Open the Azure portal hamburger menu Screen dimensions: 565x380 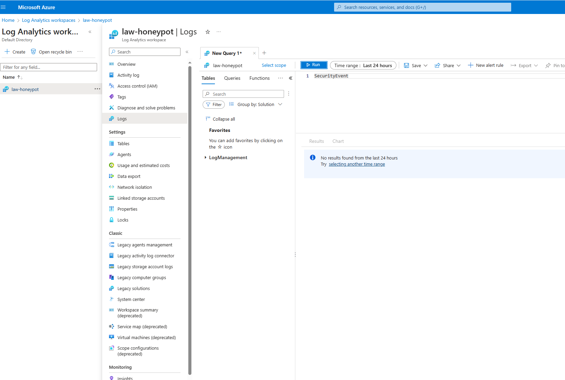[3, 7]
